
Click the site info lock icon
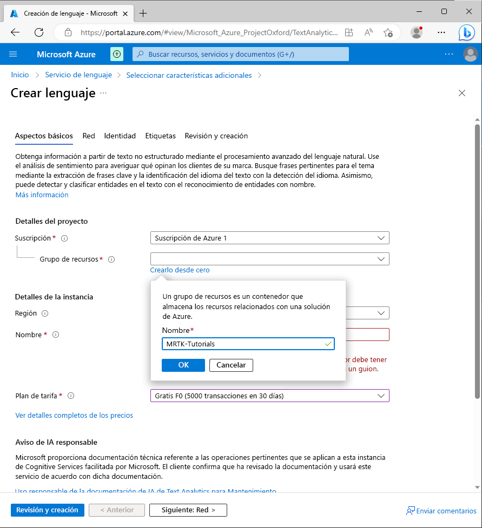(68, 32)
